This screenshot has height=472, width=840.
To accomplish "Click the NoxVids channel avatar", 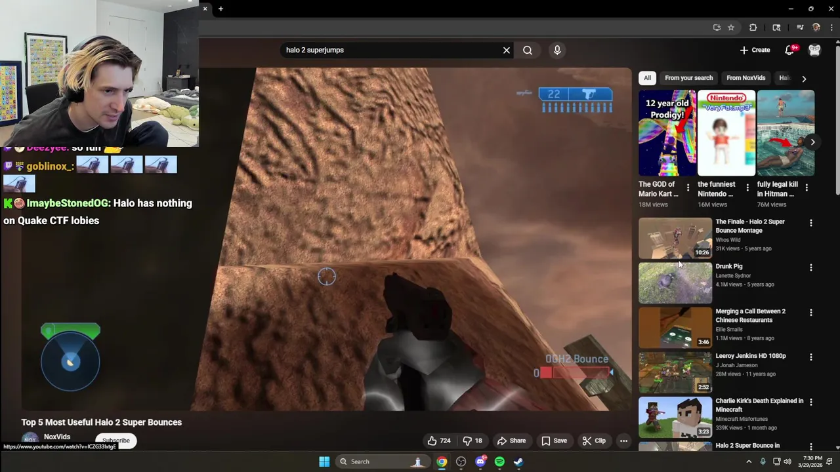I will tap(30, 440).
